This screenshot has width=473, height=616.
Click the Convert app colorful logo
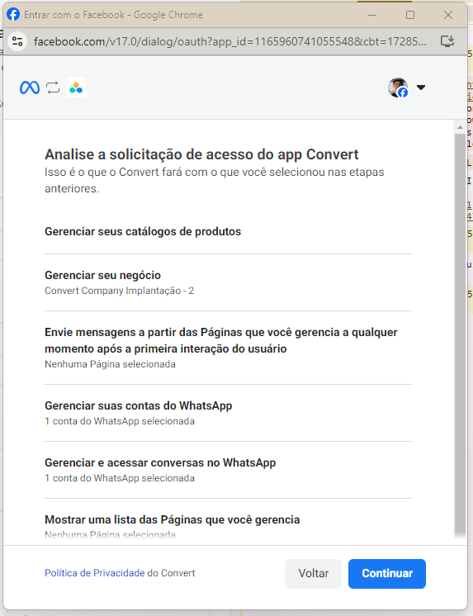[76, 88]
